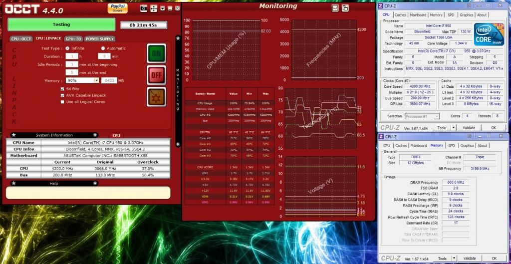Click the Duration minutes input field
The width and height of the screenshot is (511, 264).
[104, 56]
